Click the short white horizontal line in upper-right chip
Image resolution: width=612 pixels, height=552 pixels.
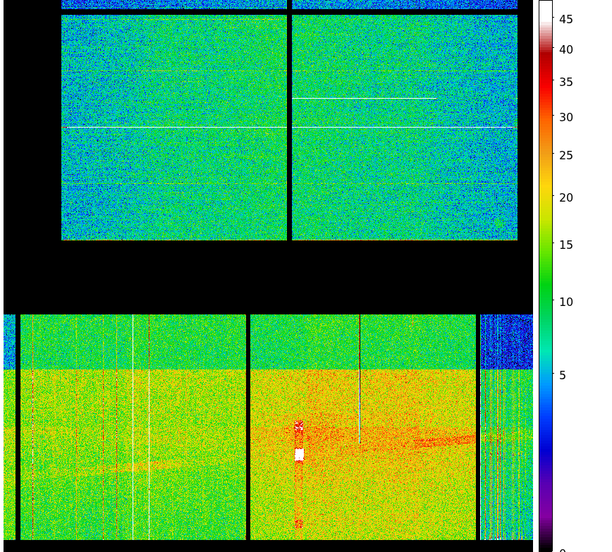[363, 98]
